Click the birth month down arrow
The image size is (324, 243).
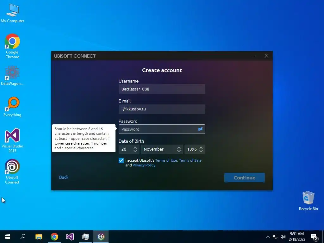[x=179, y=151]
